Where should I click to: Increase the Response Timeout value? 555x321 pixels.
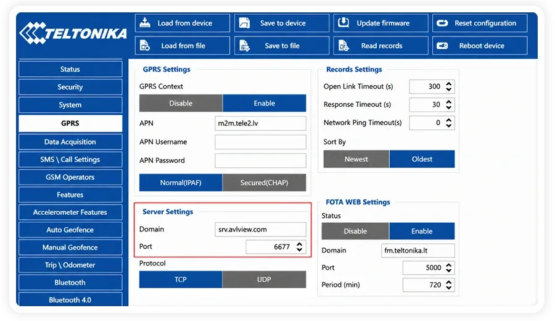[449, 102]
